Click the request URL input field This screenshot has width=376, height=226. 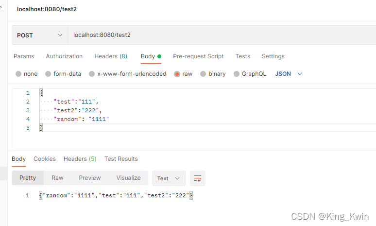coord(222,35)
